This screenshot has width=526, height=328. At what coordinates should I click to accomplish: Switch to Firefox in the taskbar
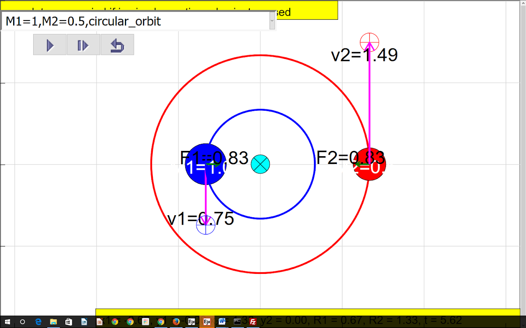click(176, 322)
